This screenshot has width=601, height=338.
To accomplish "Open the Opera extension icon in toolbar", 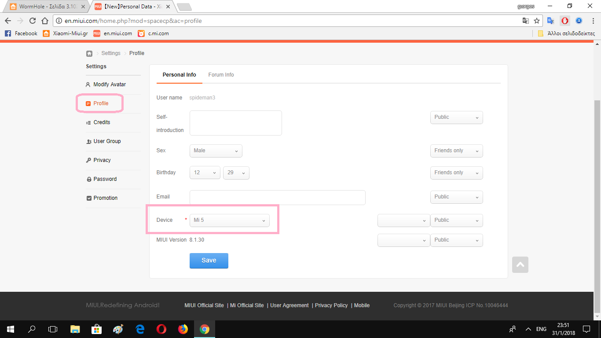I will tap(564, 21).
